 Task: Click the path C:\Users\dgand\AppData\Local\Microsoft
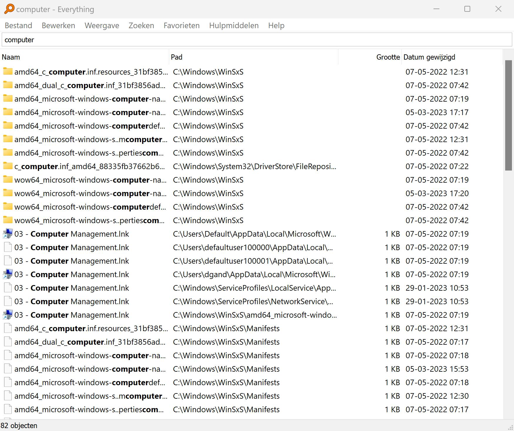(x=254, y=275)
